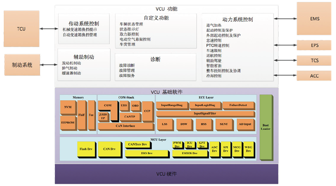The height and width of the screenshot is (186, 336).
Task: Select the line 故障诊断
Action: (127, 65)
